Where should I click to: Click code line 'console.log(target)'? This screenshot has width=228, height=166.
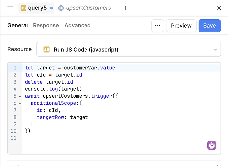[53, 89]
